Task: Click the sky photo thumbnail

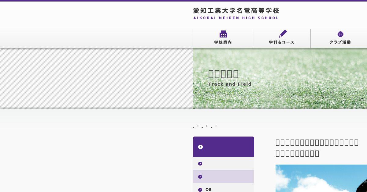Action: 321,178
